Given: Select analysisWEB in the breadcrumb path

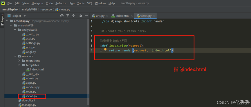Looking at the screenshot, I should pos(29,10).
